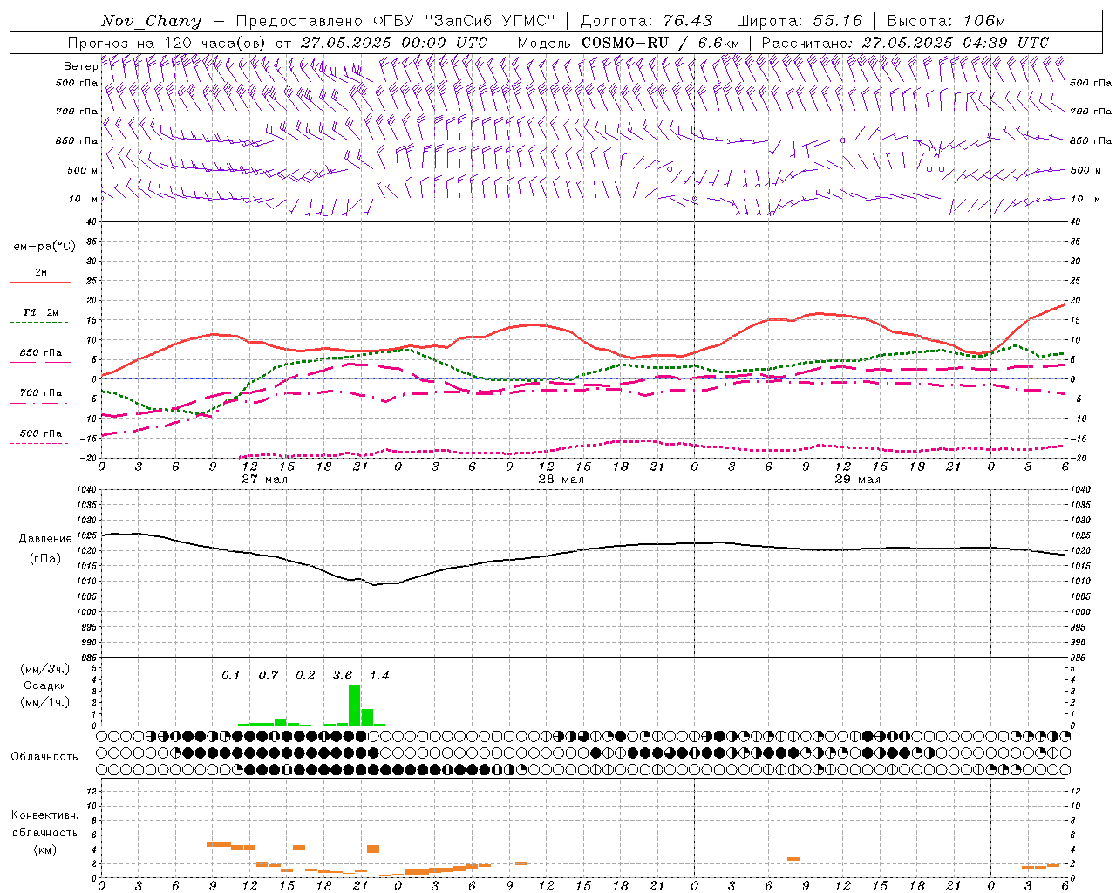1116x893 pixels.
Task: Click the precipitation total "0.1"
Action: pos(230,675)
